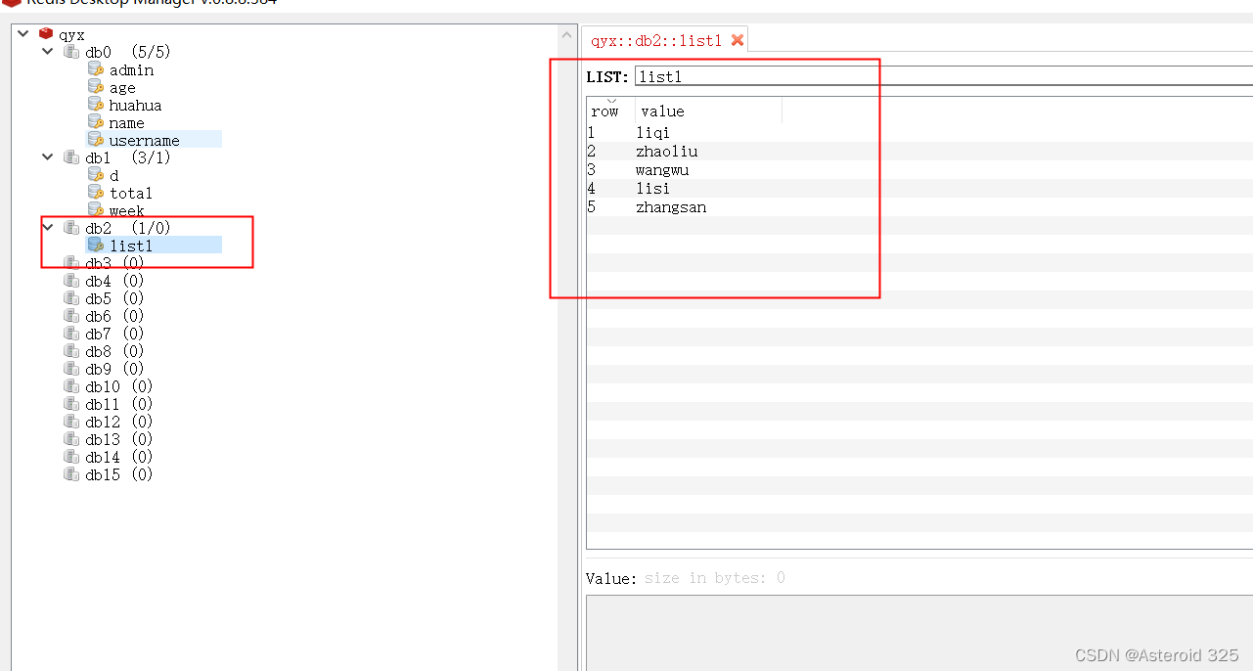Sort by the value column header
1253x671 pixels.
pos(708,110)
